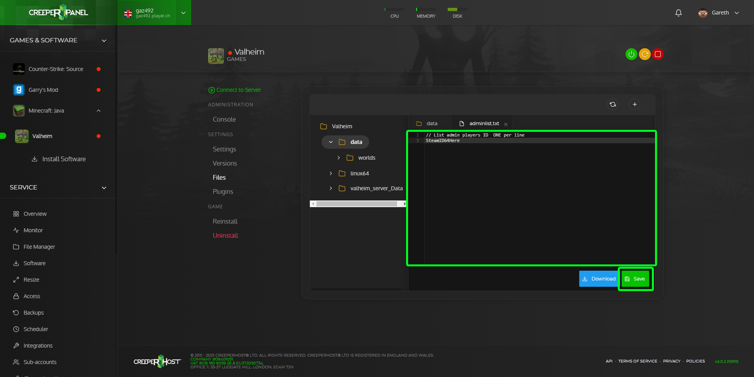Image resolution: width=754 pixels, height=377 pixels.
Task: Open the Versions page
Action: pyautogui.click(x=225, y=163)
